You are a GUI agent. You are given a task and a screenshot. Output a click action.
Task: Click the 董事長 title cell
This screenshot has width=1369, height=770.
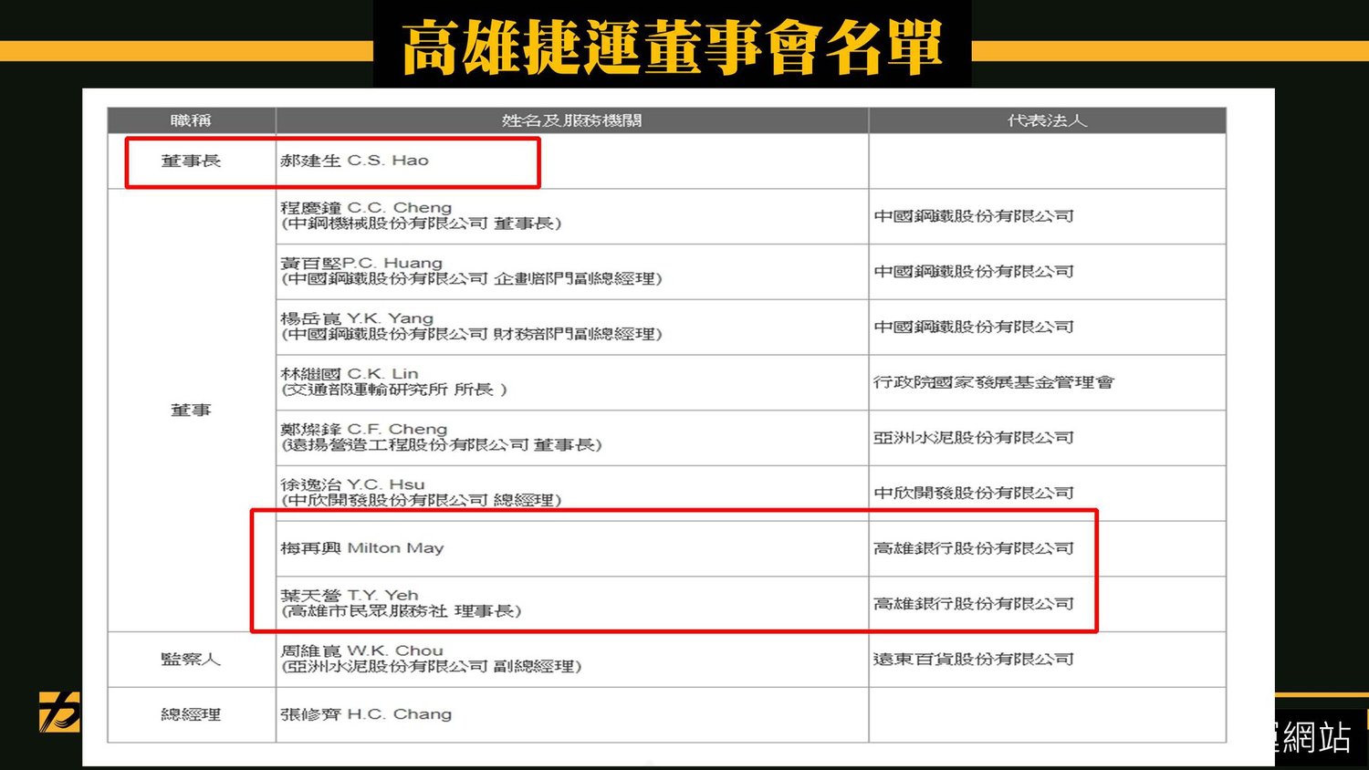pos(191,161)
